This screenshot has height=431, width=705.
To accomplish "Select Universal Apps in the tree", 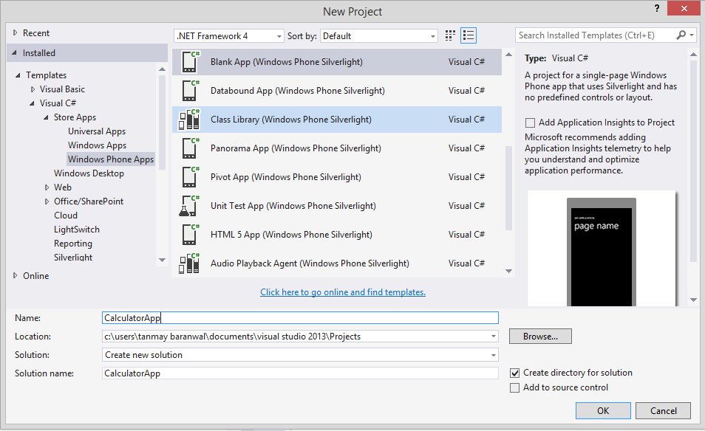I will coord(97,131).
